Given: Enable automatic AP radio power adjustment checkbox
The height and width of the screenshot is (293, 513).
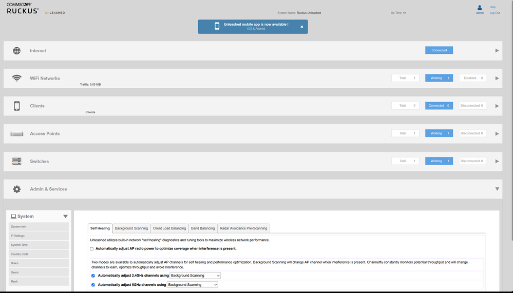Looking at the screenshot, I should [92, 249].
